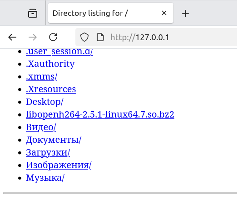
Task: Open the Видео/ folder
Action: point(41,127)
